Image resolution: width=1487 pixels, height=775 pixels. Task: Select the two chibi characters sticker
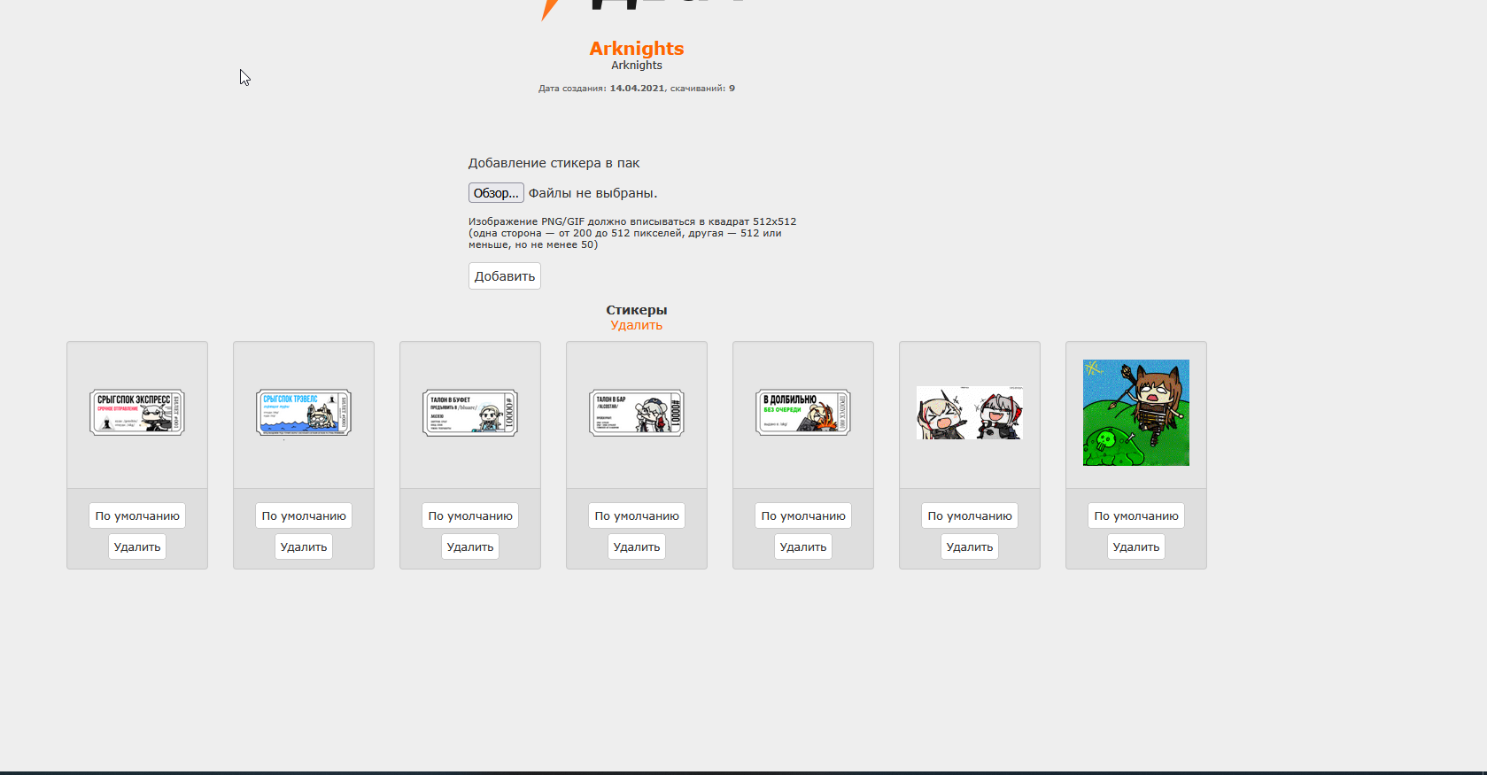click(970, 413)
